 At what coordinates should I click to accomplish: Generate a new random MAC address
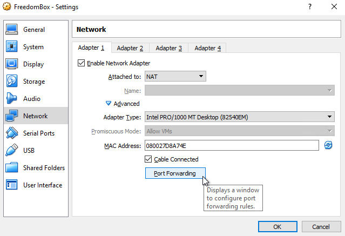(328, 145)
